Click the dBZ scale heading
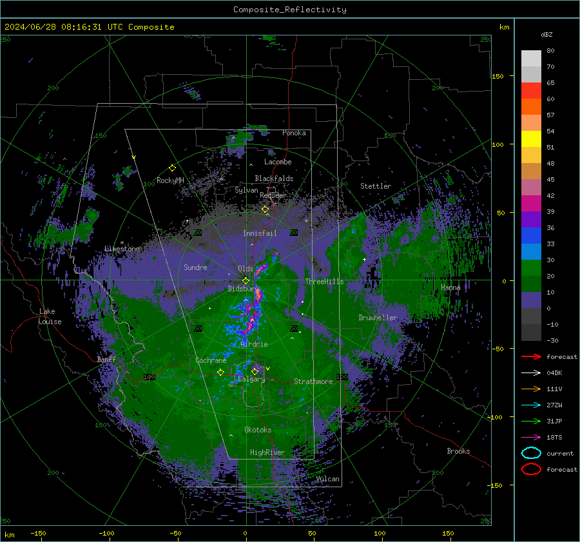 click(x=546, y=34)
